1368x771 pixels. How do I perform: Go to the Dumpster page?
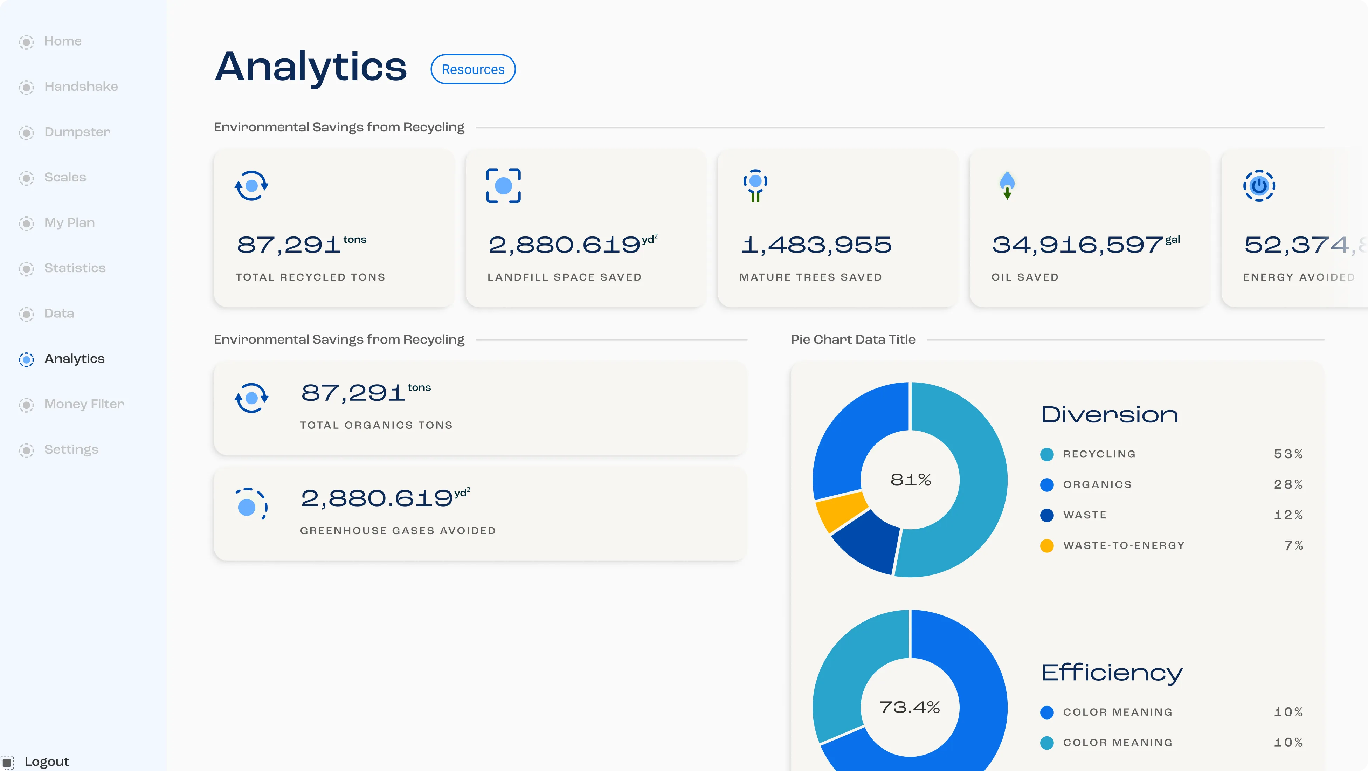[x=77, y=132]
